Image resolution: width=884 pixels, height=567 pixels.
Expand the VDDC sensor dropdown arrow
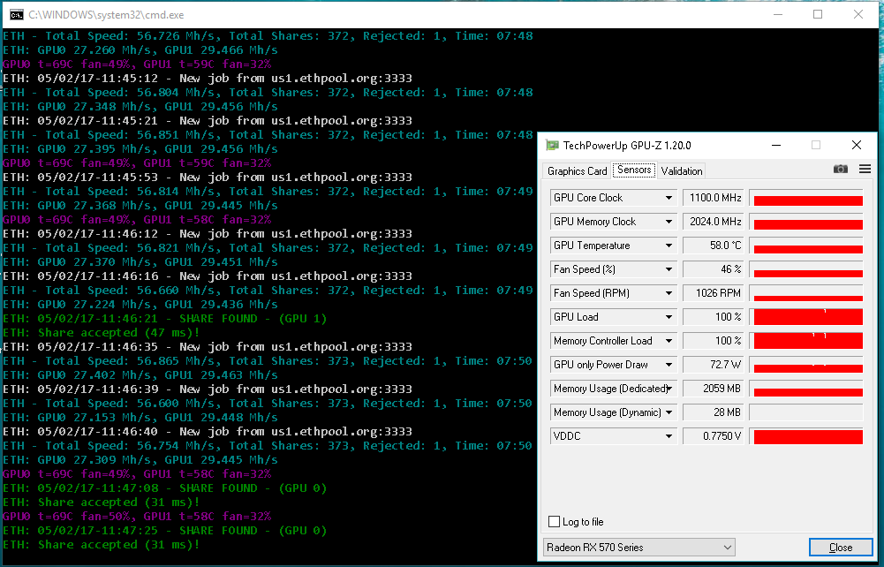pos(669,436)
